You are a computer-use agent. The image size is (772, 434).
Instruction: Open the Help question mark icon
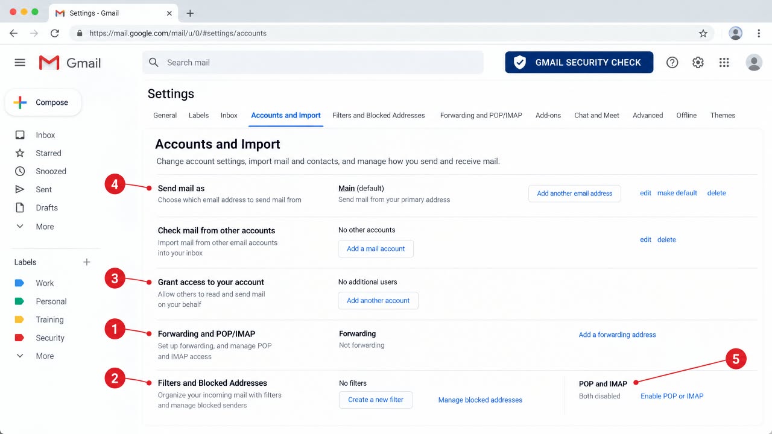(x=672, y=62)
